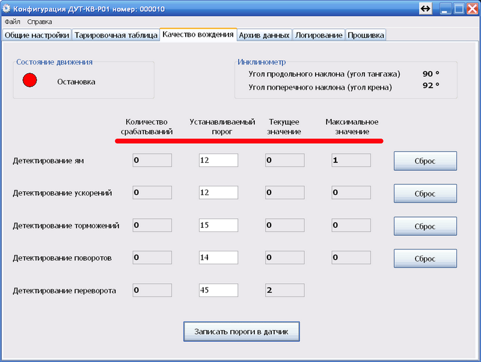
Task: Maximize the configuration window
Action: pyautogui.click(x=459, y=8)
